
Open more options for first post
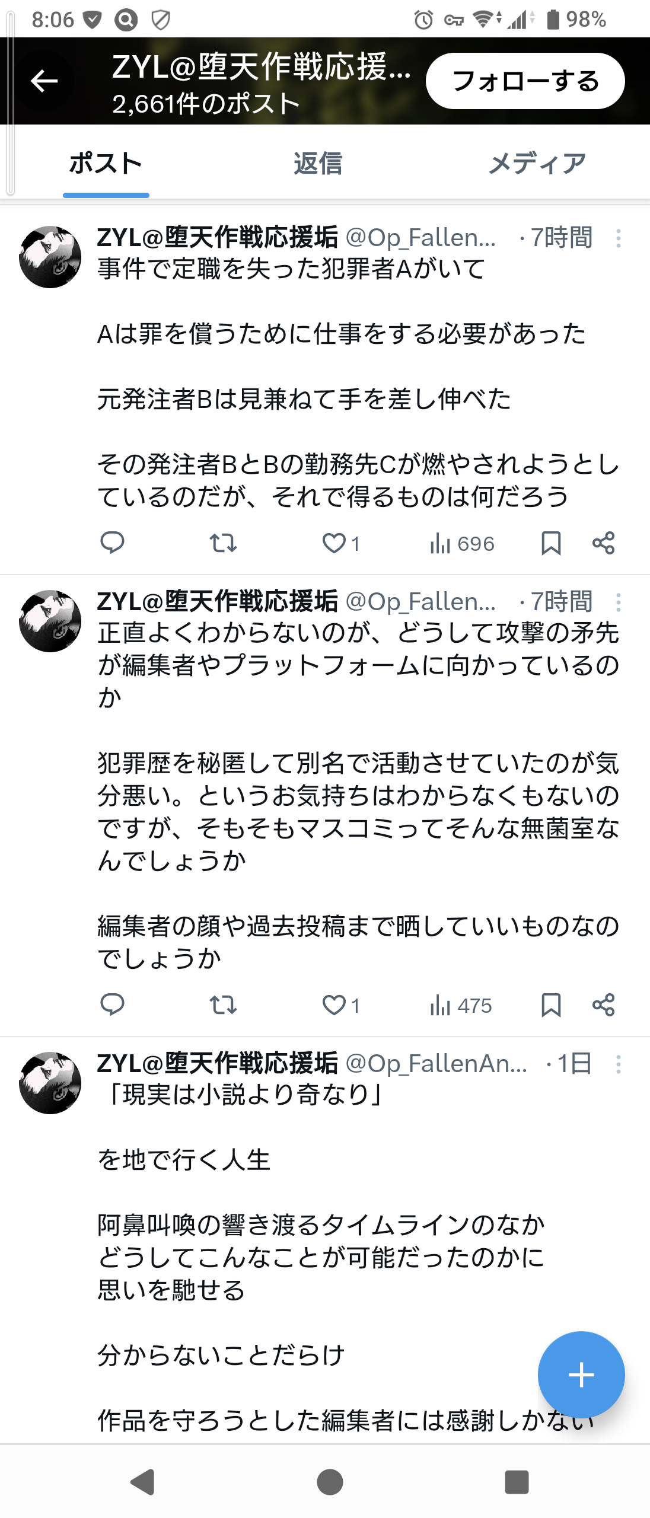(x=618, y=238)
